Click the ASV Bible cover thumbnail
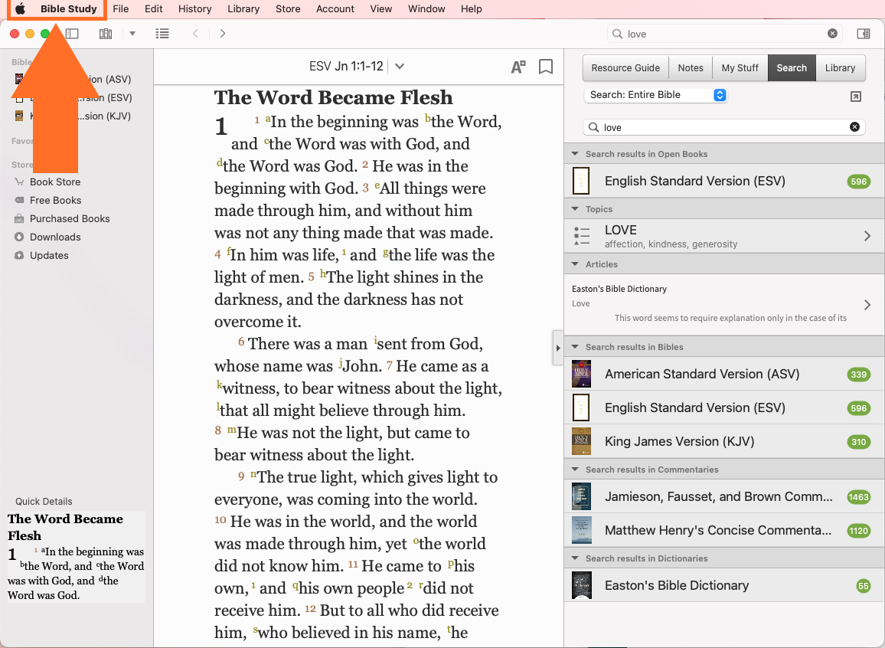 [581, 374]
